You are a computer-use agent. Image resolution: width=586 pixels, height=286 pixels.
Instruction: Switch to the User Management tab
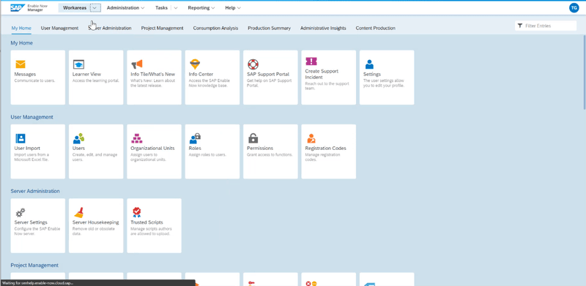pyautogui.click(x=59, y=28)
